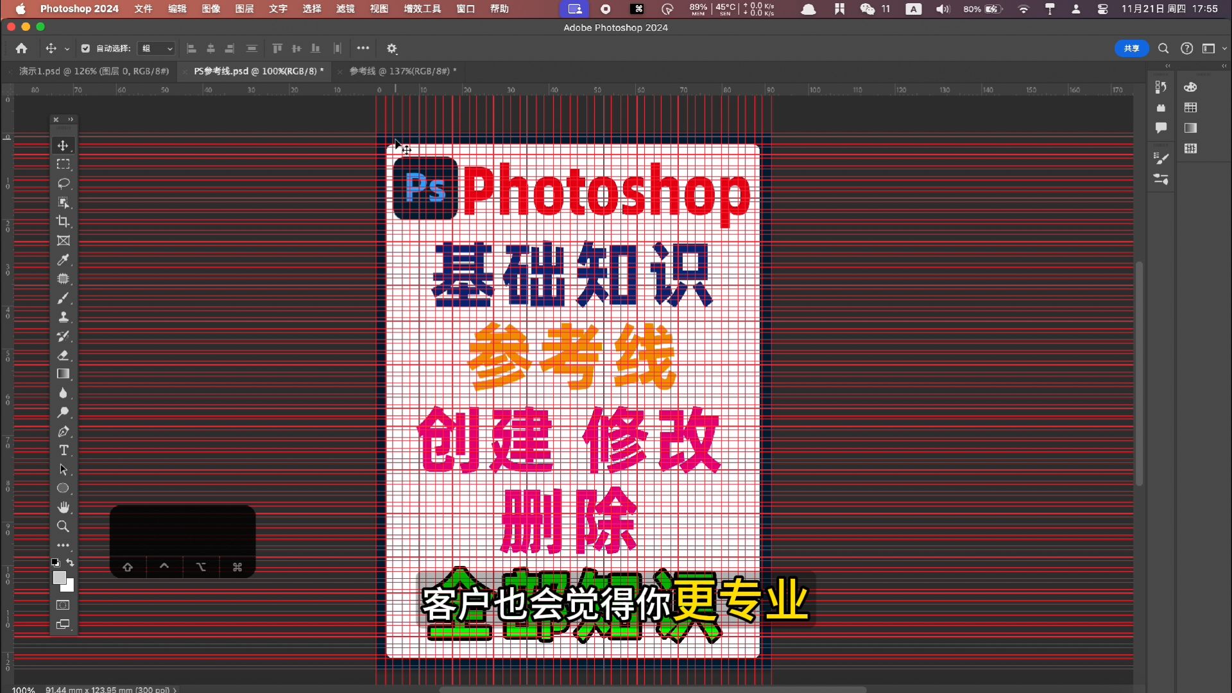The height and width of the screenshot is (693, 1232).
Task: Switch to PS参考线.psd document tab
Action: click(259, 71)
